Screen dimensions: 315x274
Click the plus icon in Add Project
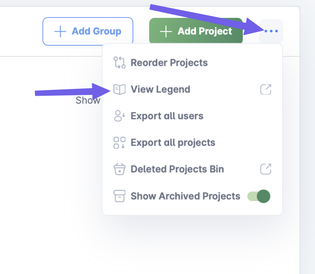166,31
